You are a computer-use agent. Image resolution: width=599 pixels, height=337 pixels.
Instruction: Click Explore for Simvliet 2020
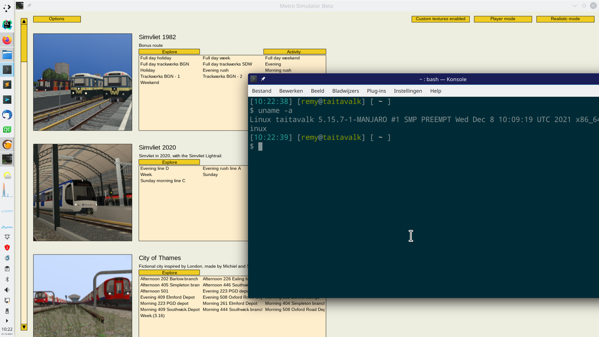click(x=169, y=162)
